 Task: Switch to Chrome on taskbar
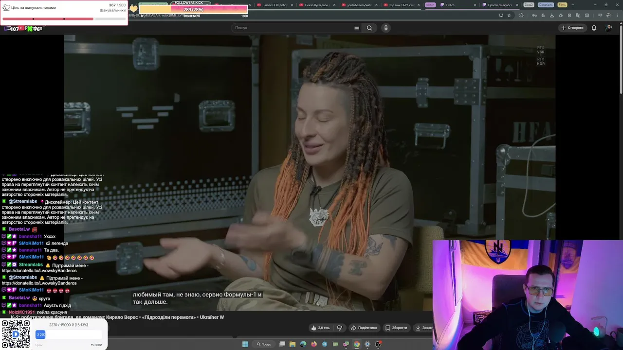357,344
